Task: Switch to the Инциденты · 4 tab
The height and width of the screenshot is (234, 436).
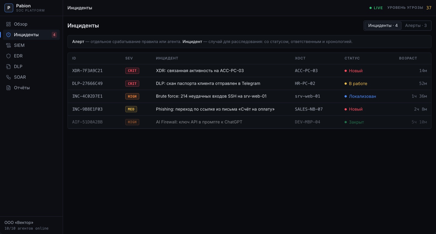Action: [x=383, y=26]
